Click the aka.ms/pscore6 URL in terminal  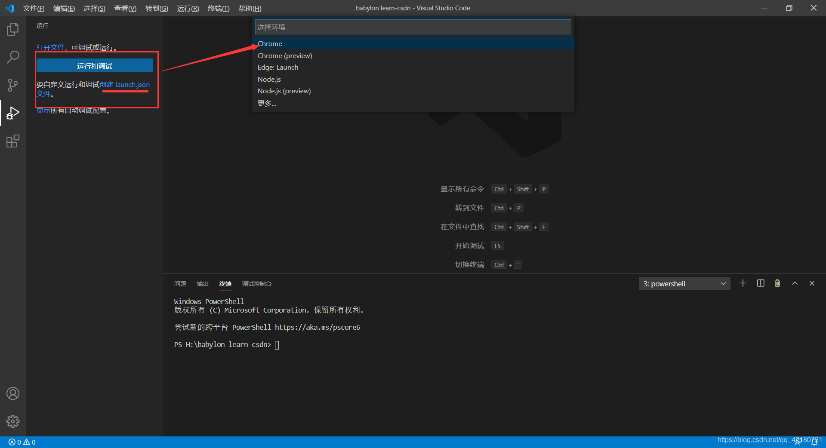317,327
